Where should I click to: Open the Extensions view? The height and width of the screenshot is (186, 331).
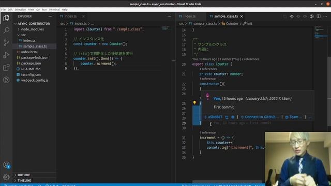(6, 68)
